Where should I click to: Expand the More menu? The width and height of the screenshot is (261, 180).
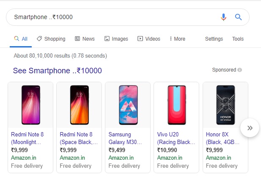[177, 39]
